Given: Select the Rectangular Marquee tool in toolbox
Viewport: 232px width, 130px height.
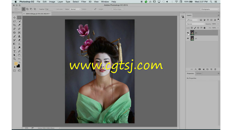Looking at the screenshot, I should point(19,18).
